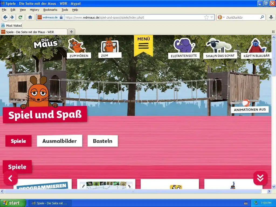Click the Spiele section heading label
The image size is (276, 207).
17,167
